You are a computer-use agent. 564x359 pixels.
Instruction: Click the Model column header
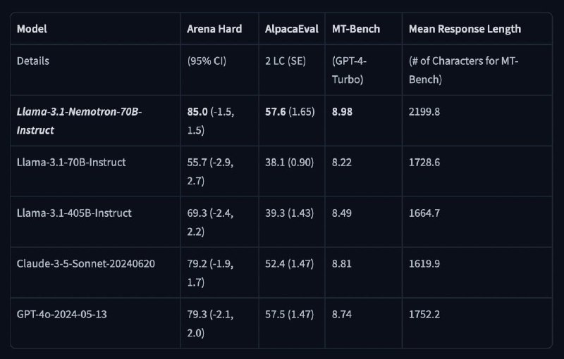[32, 29]
